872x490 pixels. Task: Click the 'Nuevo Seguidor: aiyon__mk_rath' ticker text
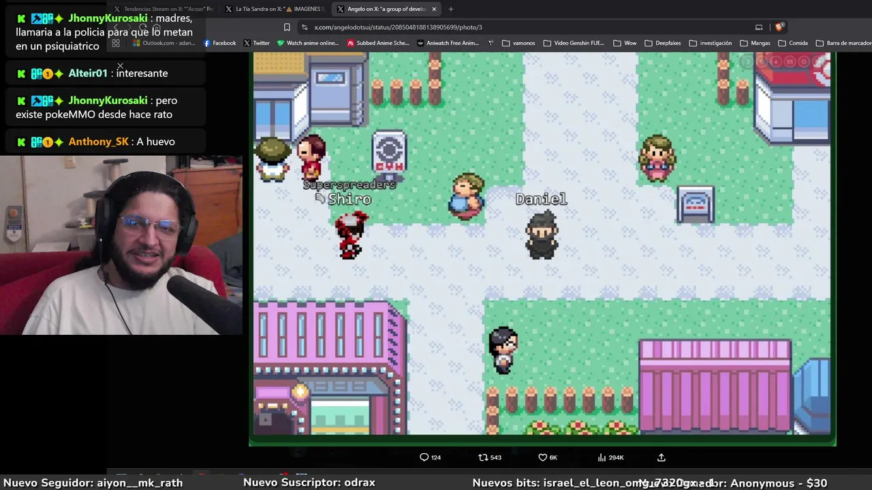pos(93,483)
